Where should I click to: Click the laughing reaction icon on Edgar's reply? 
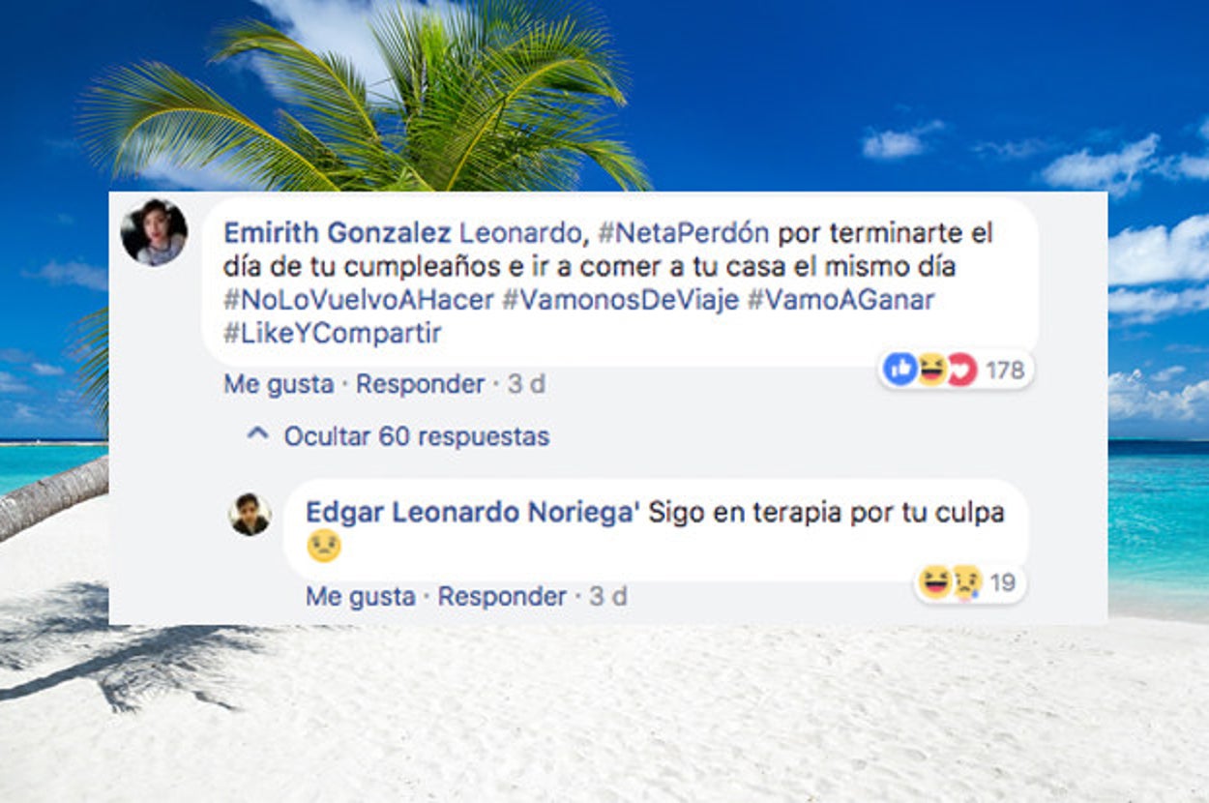point(934,581)
